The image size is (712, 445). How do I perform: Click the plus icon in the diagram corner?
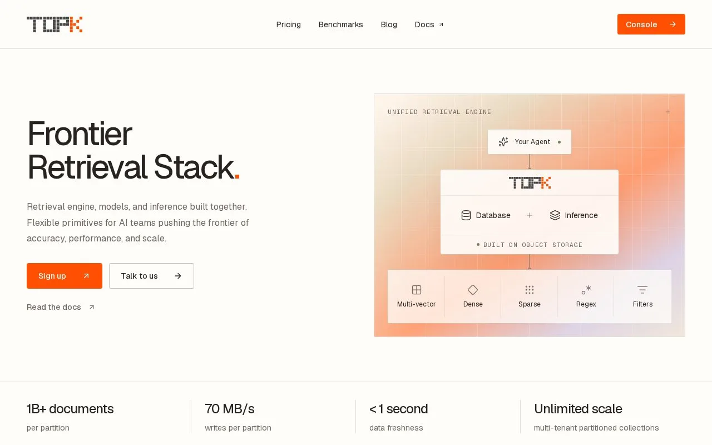(x=668, y=112)
